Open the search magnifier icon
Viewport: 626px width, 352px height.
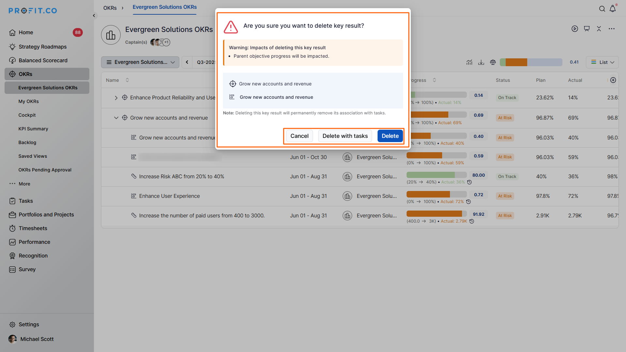click(x=602, y=9)
